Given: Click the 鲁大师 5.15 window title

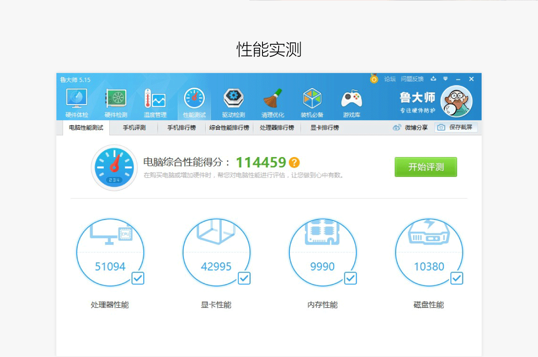Looking at the screenshot, I should pos(75,80).
